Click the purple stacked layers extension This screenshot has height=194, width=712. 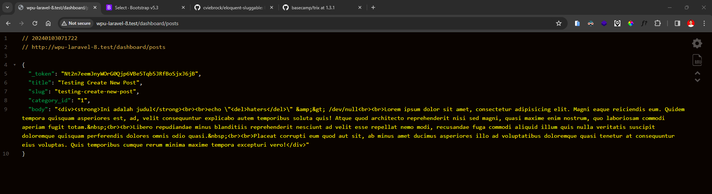pos(604,23)
